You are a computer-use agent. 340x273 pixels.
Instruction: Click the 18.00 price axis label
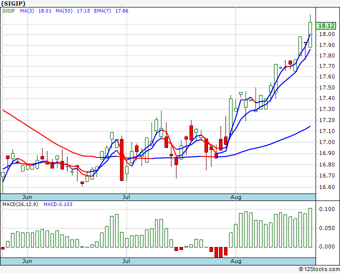(327, 34)
